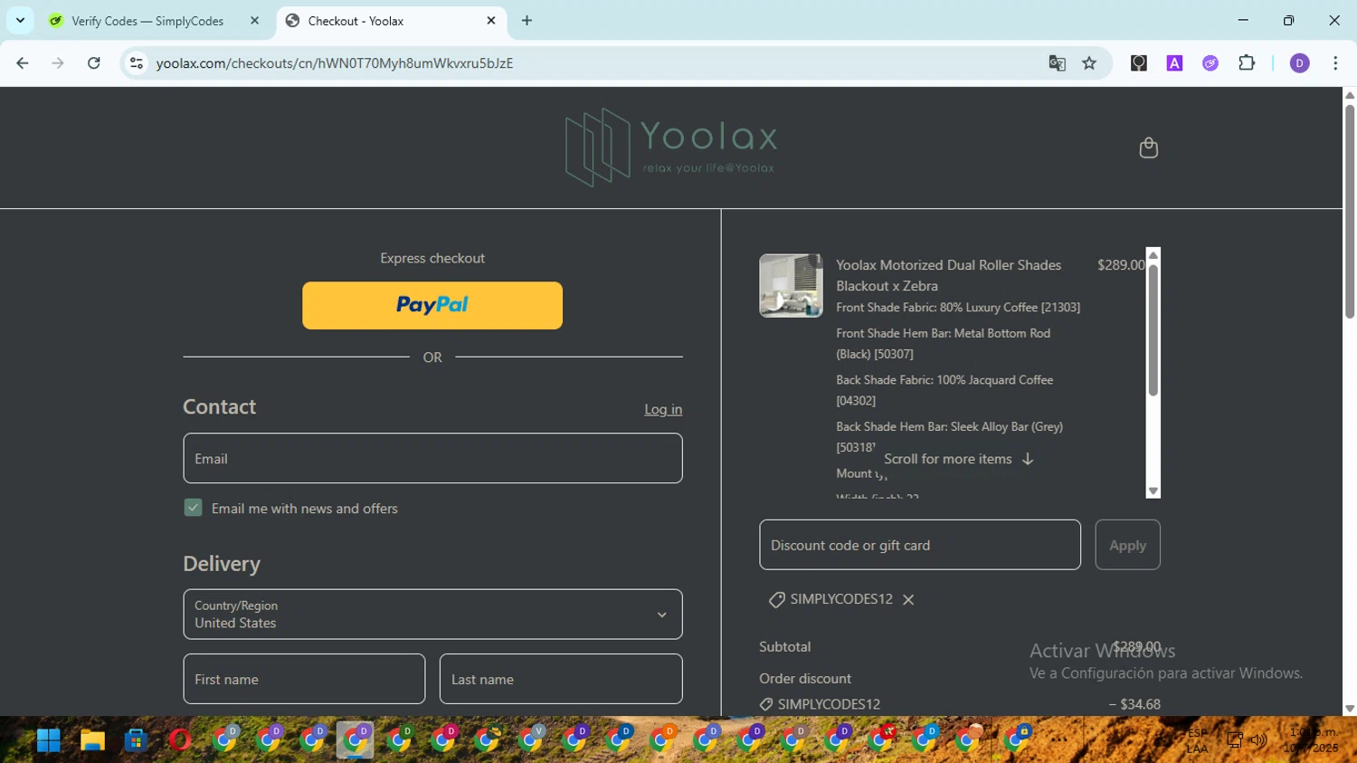Open the shopping bag cart icon
The image size is (1357, 763).
tap(1148, 148)
